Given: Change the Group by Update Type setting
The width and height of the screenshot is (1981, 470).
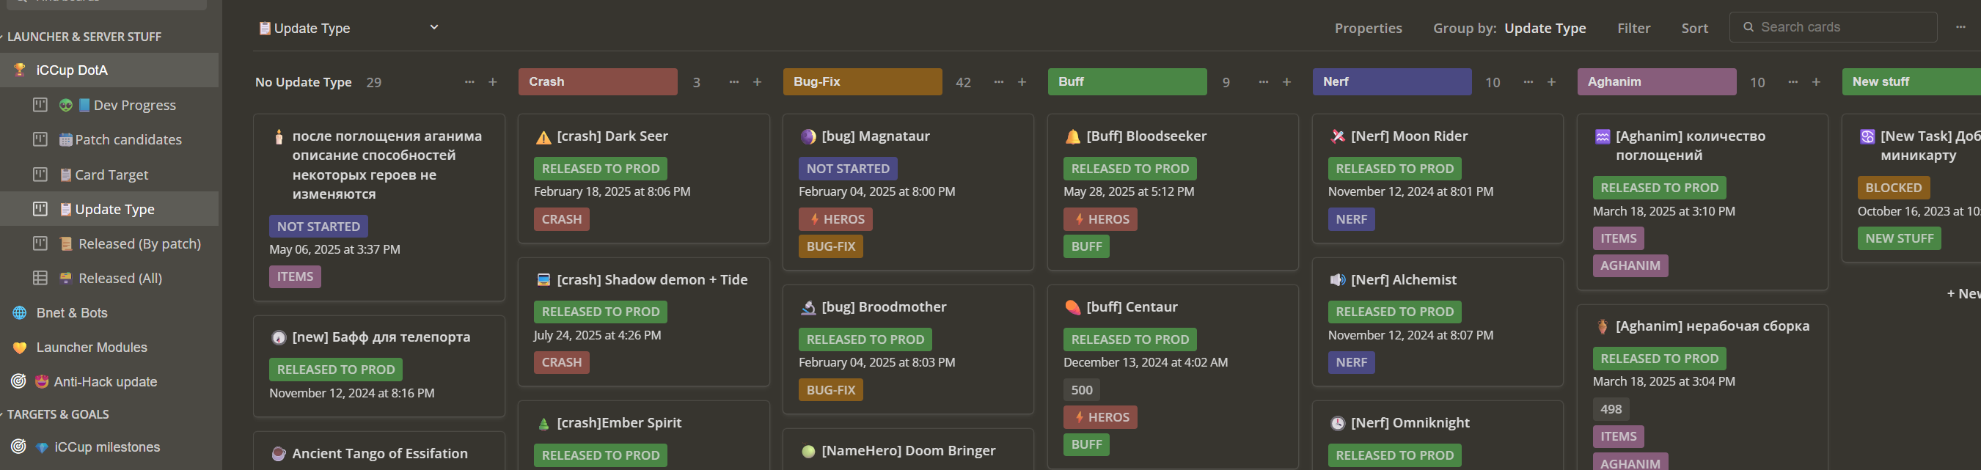Looking at the screenshot, I should point(1544,29).
